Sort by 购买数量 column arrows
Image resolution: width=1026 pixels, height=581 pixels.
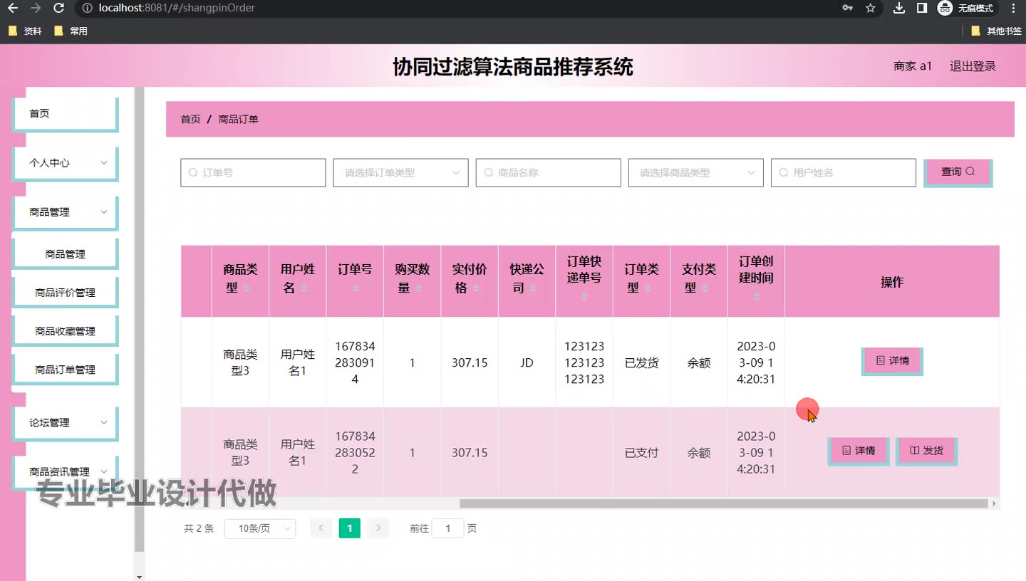[419, 288]
